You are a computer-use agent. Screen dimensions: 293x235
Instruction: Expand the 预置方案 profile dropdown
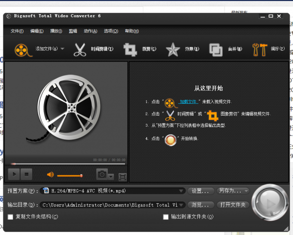(182, 191)
